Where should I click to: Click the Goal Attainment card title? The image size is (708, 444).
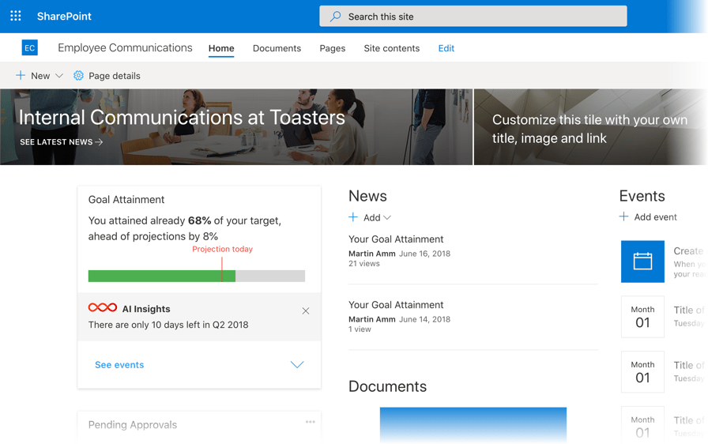(126, 199)
